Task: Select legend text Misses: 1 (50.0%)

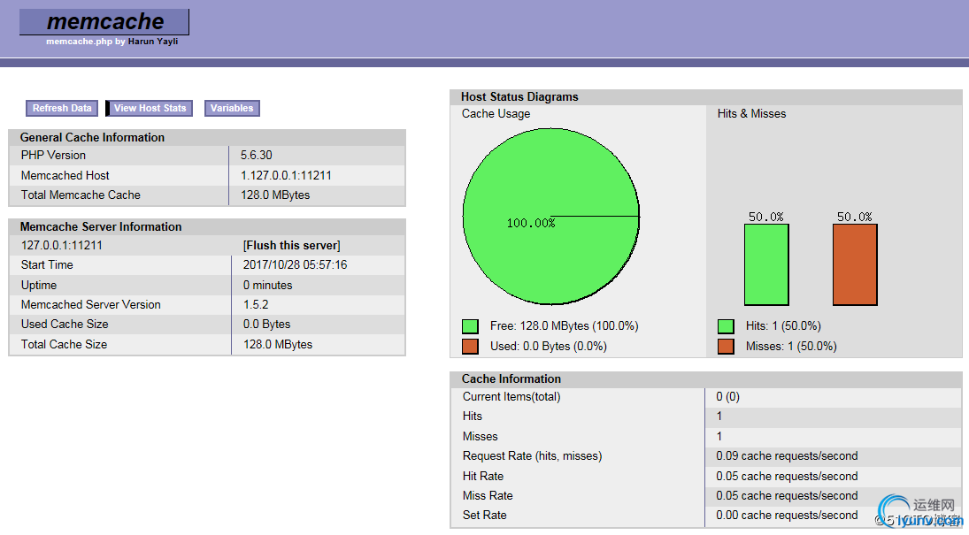Action: (x=791, y=347)
